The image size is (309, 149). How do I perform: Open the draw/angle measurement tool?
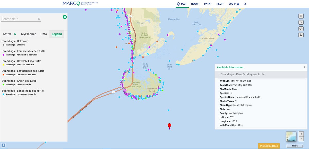(301, 35)
